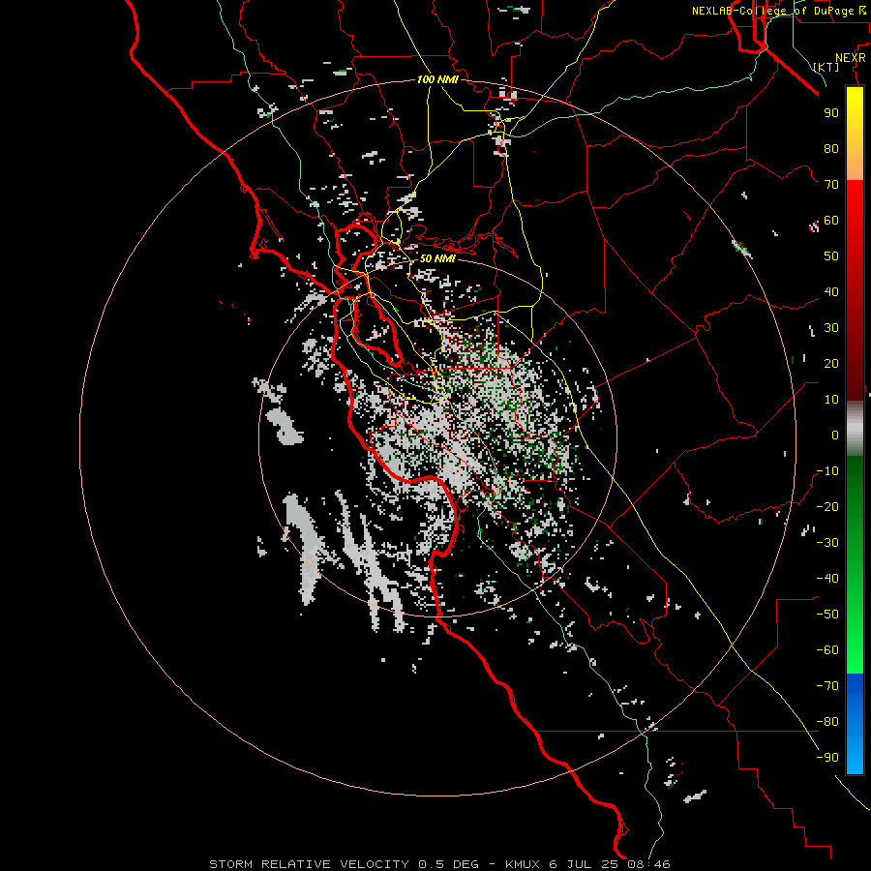Click the 50 value on the velocity scale

(831, 256)
